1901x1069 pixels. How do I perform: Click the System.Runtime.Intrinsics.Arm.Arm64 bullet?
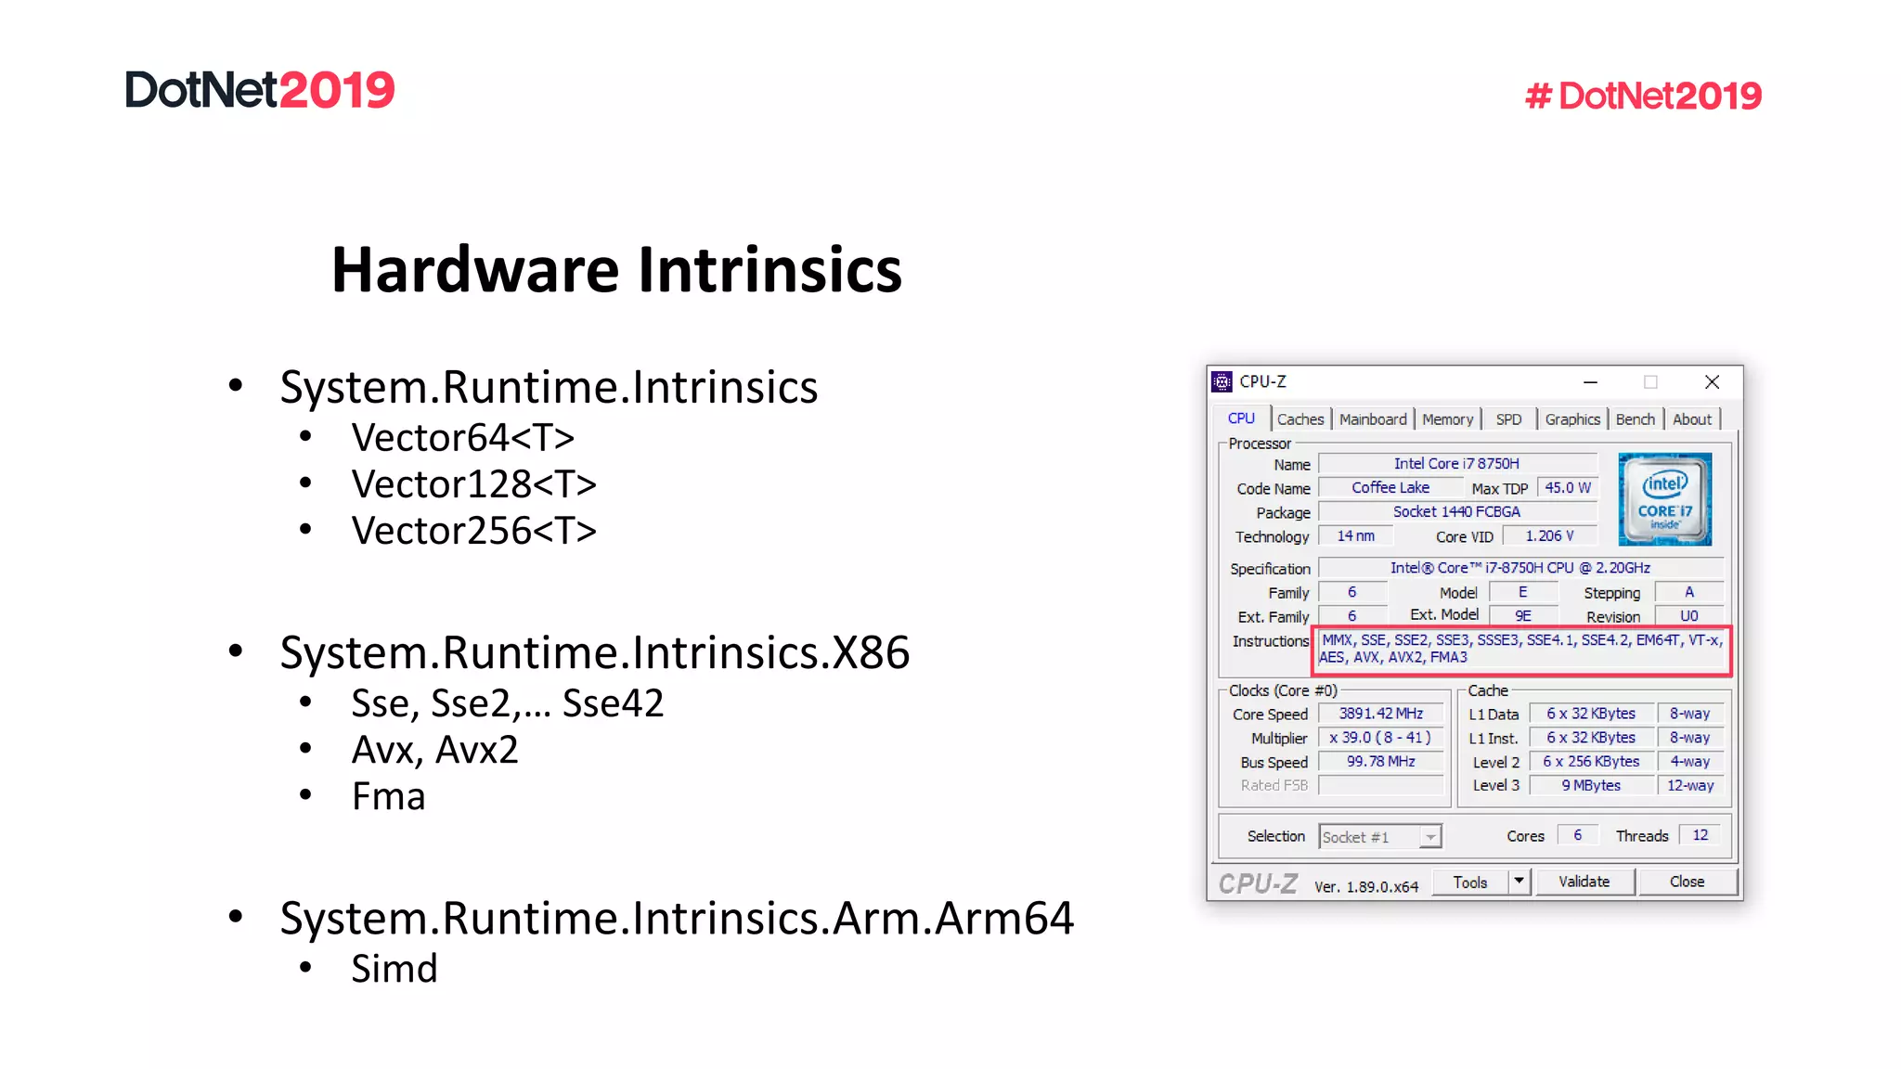[x=677, y=918]
